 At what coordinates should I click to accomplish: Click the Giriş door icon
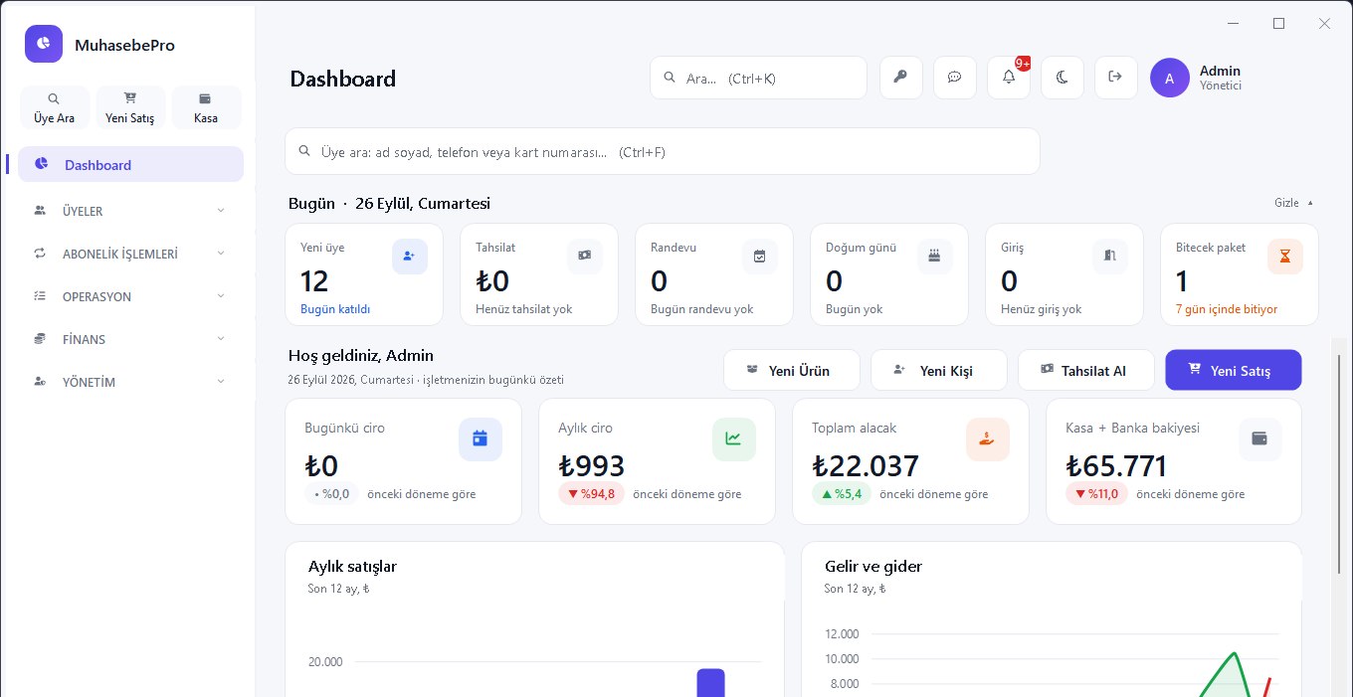1110,257
